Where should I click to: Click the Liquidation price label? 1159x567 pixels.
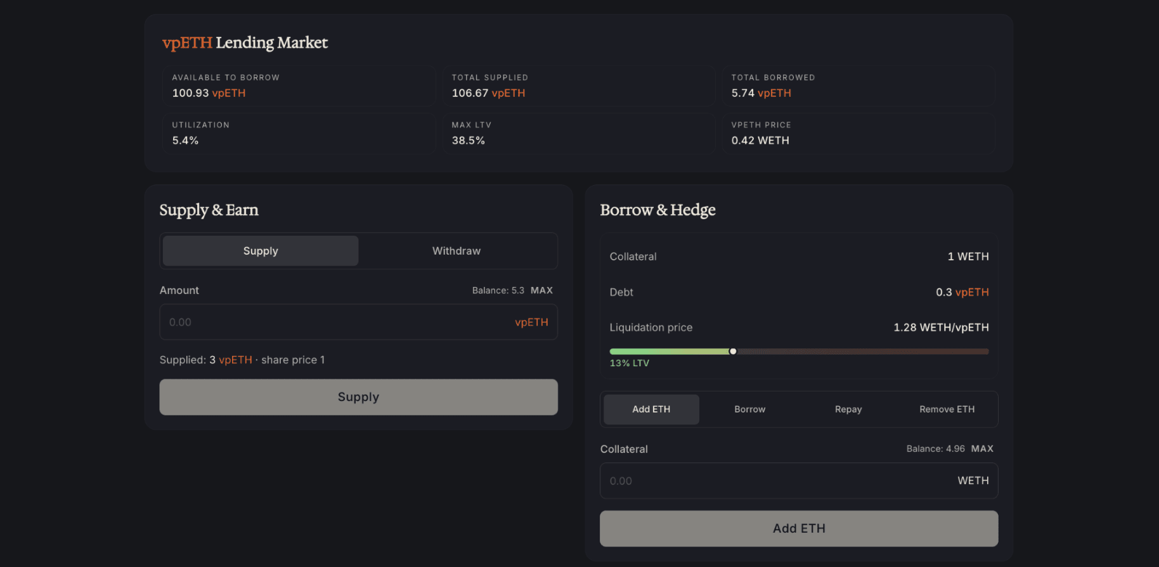(651, 328)
